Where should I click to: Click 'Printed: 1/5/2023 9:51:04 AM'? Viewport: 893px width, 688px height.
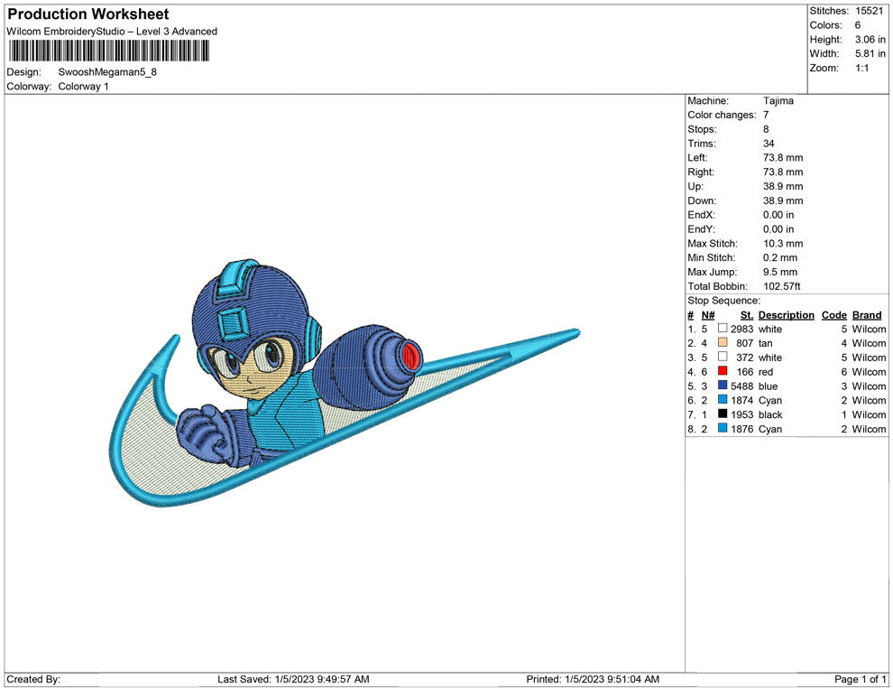tap(593, 679)
